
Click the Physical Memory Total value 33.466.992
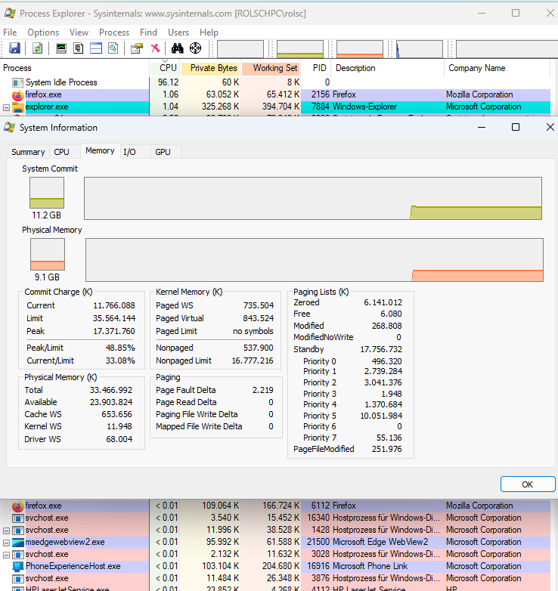pyautogui.click(x=111, y=390)
